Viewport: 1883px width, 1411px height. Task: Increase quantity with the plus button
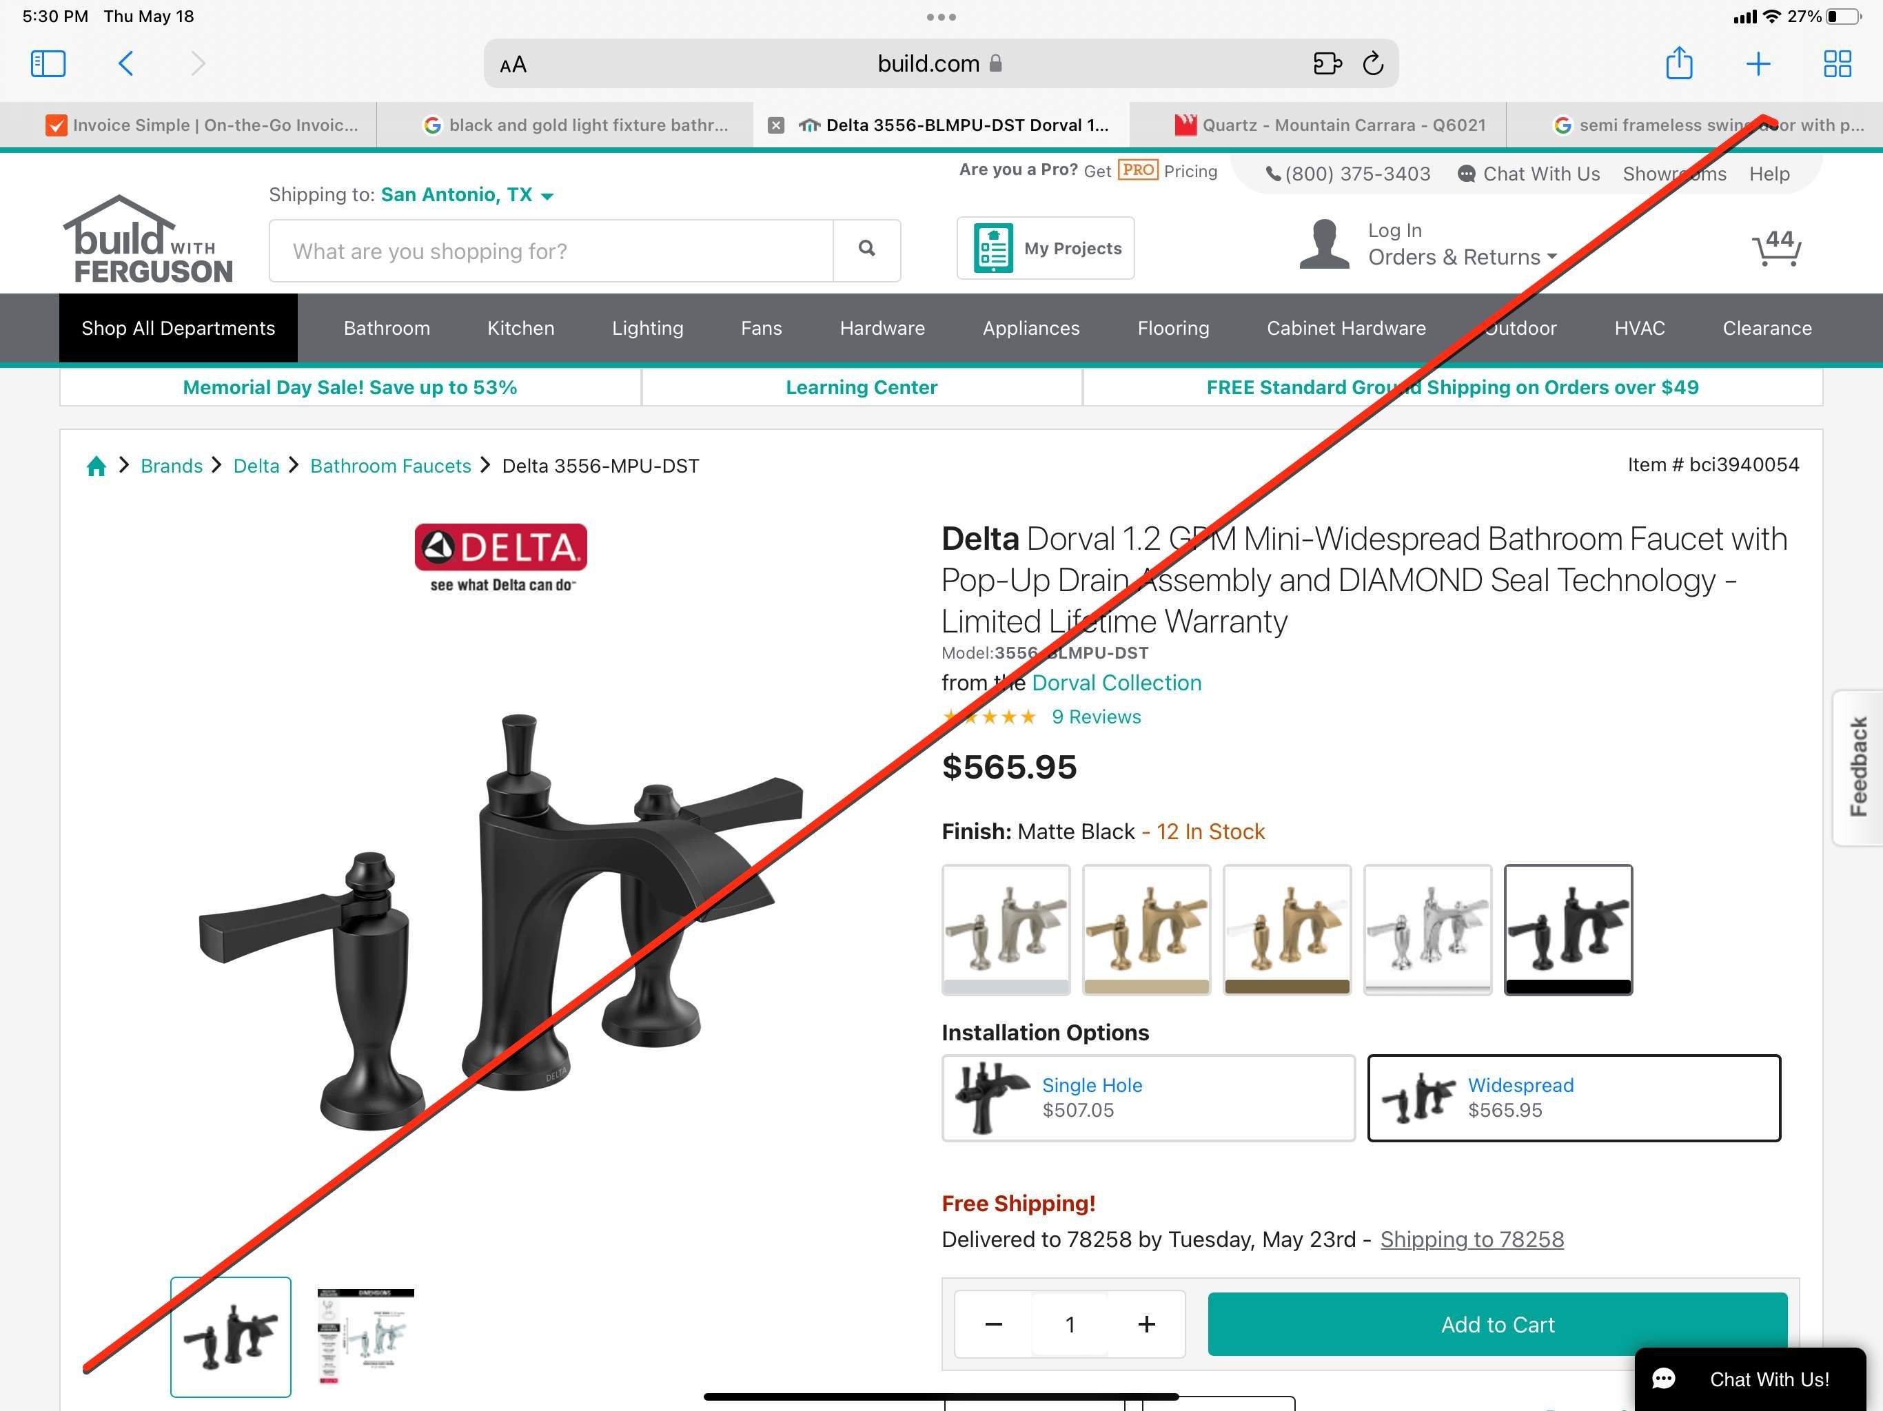1146,1324
